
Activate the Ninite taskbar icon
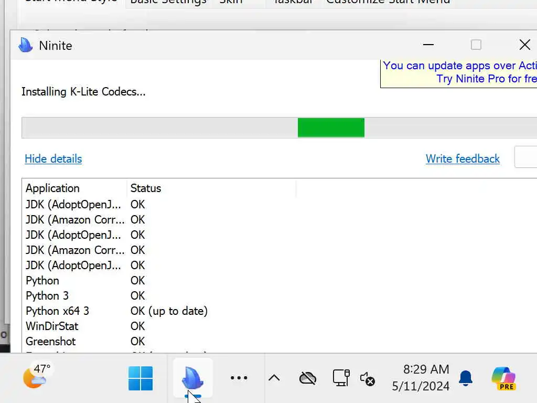click(193, 378)
